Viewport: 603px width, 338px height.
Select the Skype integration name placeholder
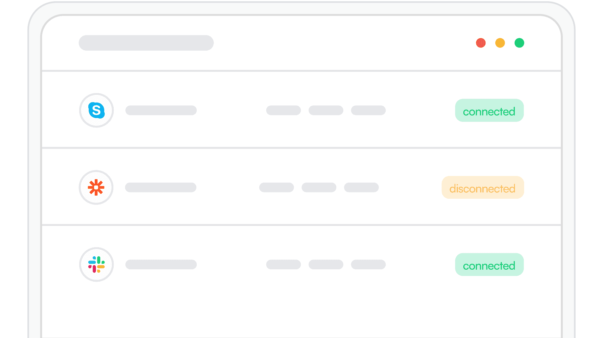click(x=161, y=110)
